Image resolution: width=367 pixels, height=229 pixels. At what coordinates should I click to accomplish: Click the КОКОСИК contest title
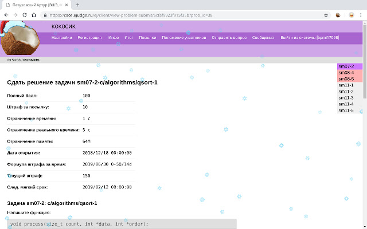coord(64,27)
